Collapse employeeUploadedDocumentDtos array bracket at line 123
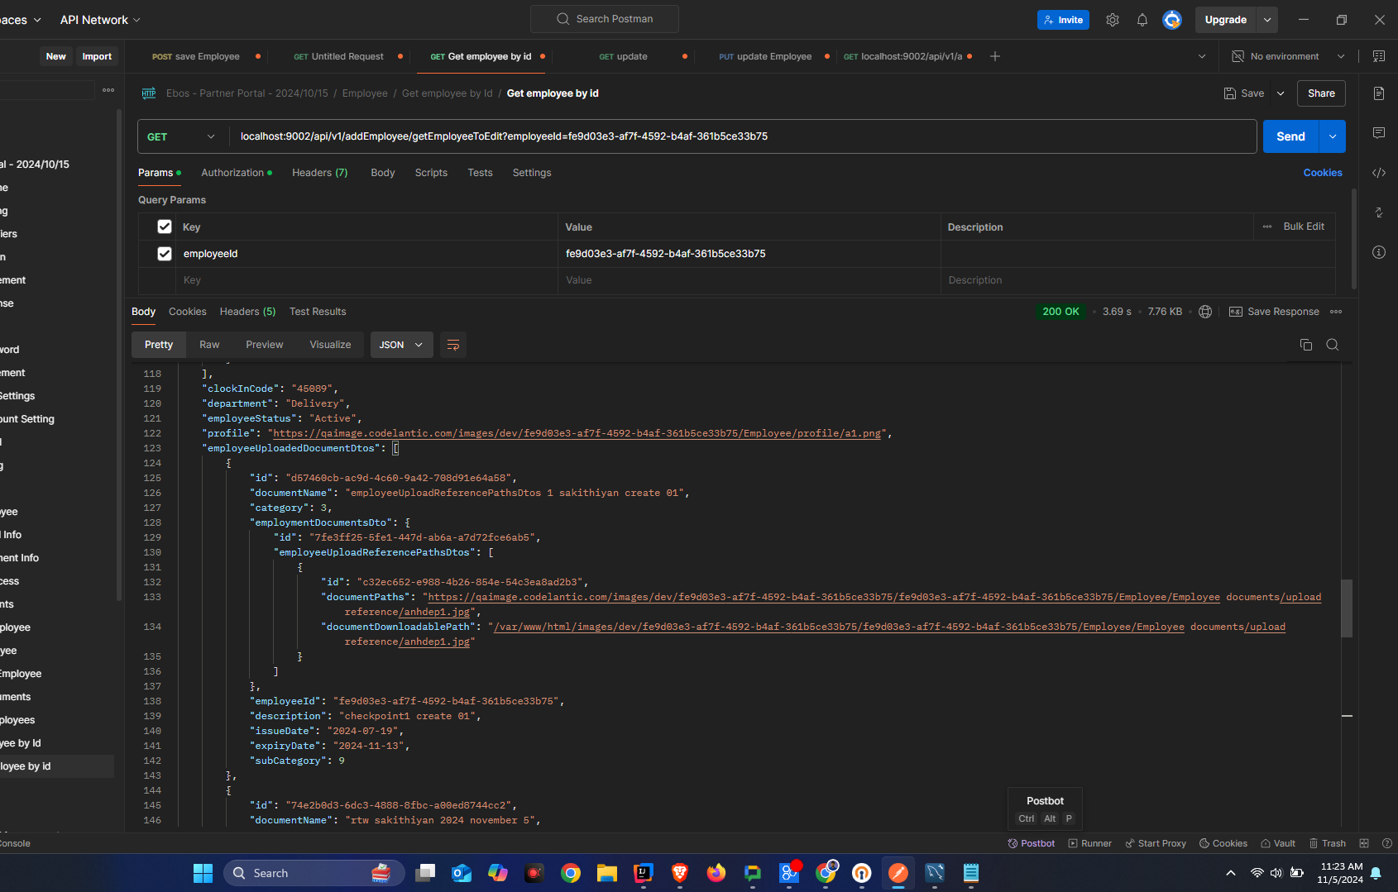 click(x=395, y=448)
